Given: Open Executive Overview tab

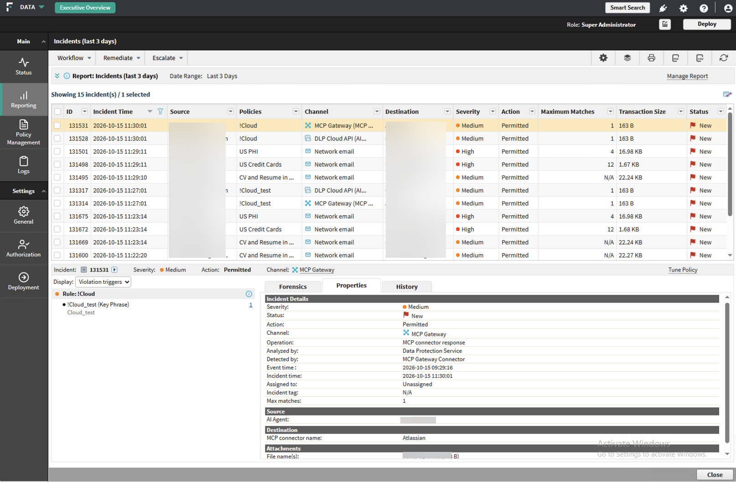Looking at the screenshot, I should (x=85, y=8).
